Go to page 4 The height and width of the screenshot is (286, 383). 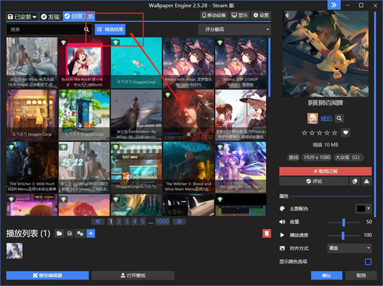click(135, 221)
